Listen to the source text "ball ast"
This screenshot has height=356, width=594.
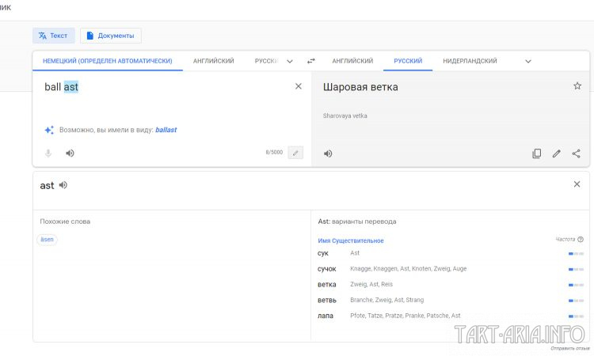point(70,153)
